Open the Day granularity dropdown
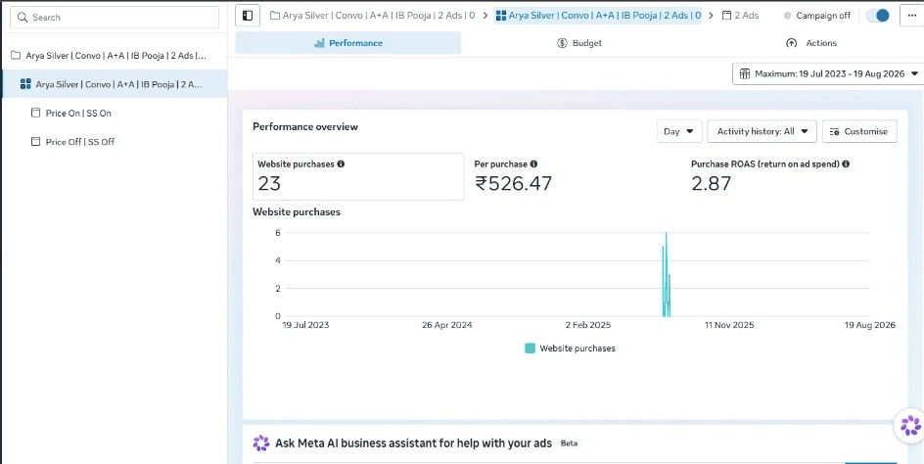 click(x=679, y=131)
